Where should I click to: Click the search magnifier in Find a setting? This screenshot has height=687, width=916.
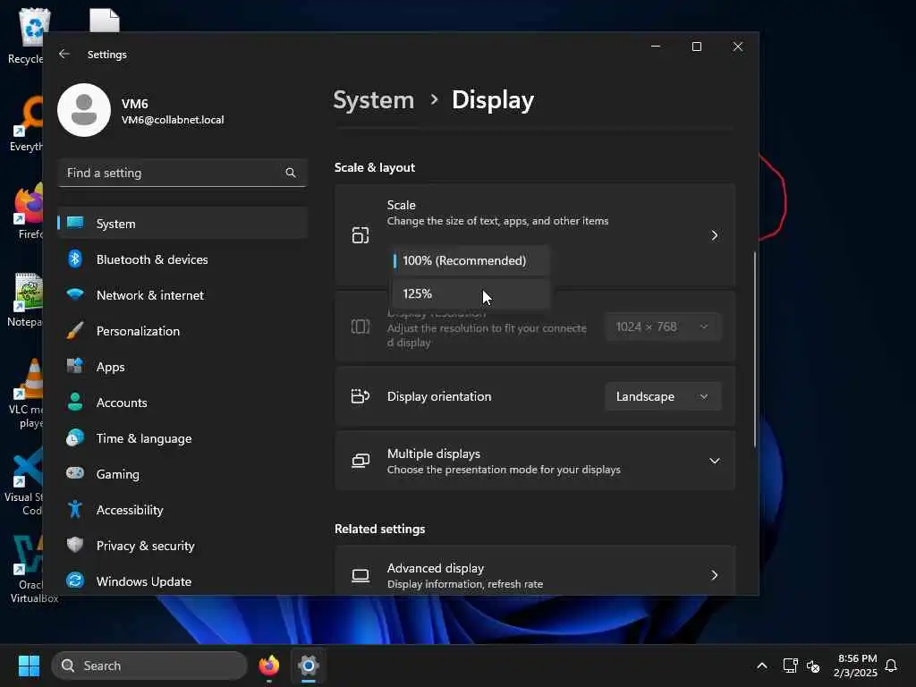click(x=291, y=173)
